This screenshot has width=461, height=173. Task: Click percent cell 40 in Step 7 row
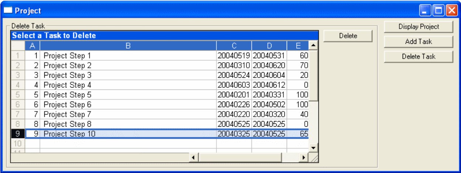[297, 114]
